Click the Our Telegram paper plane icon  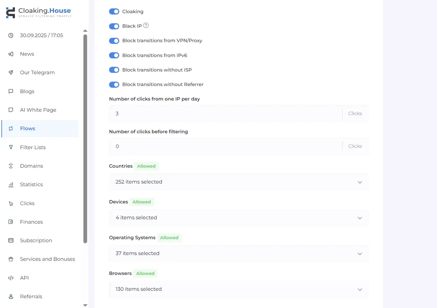point(10,72)
